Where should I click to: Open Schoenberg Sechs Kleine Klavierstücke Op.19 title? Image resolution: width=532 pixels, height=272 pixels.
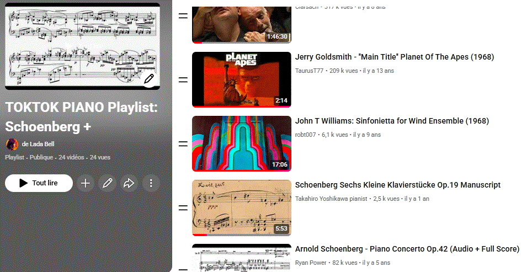[x=398, y=185]
